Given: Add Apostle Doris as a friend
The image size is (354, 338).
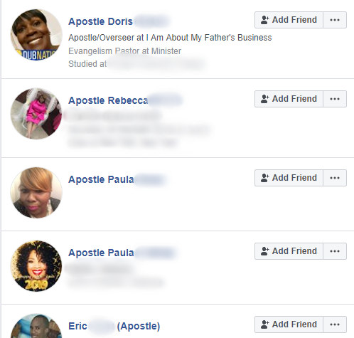Looking at the screenshot, I should (x=289, y=20).
